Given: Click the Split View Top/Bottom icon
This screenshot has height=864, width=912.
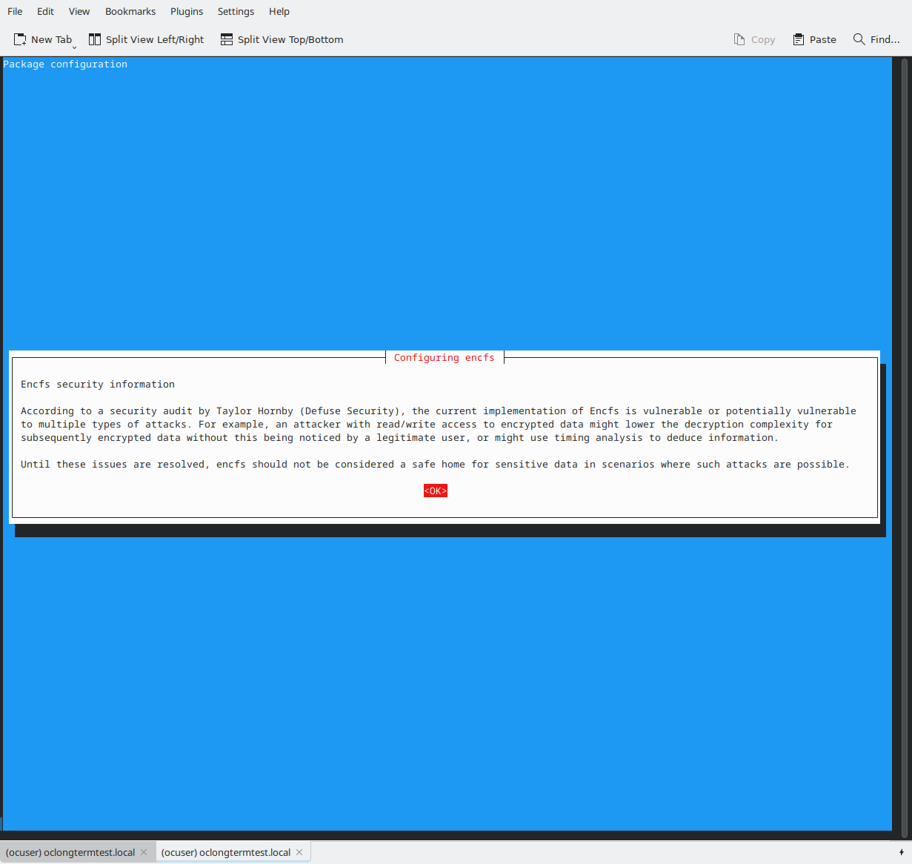Looking at the screenshot, I should (227, 39).
